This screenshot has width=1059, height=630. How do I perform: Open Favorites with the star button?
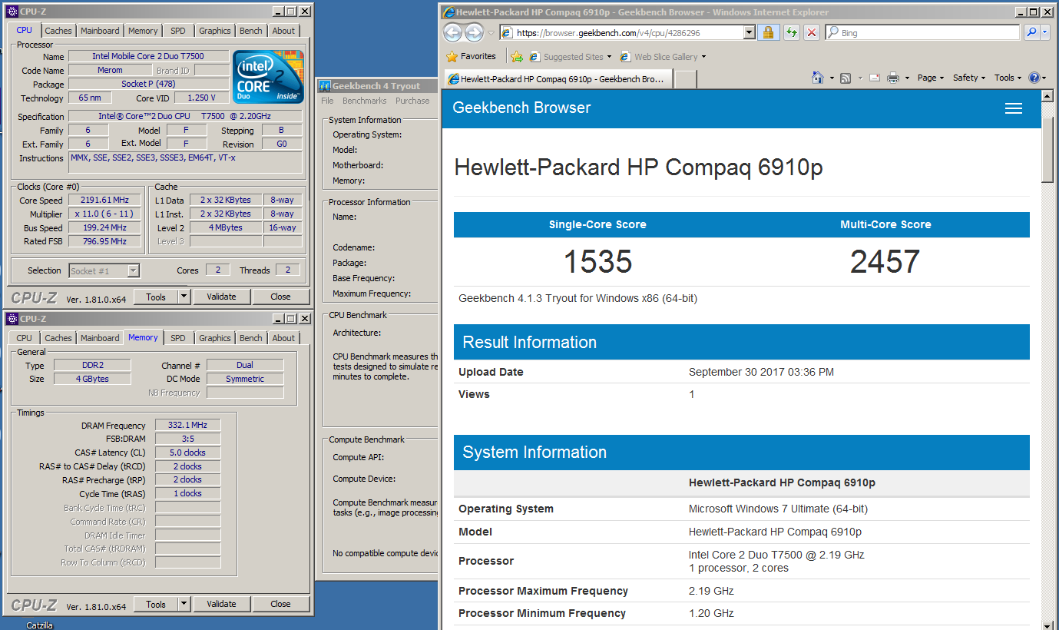(x=471, y=56)
